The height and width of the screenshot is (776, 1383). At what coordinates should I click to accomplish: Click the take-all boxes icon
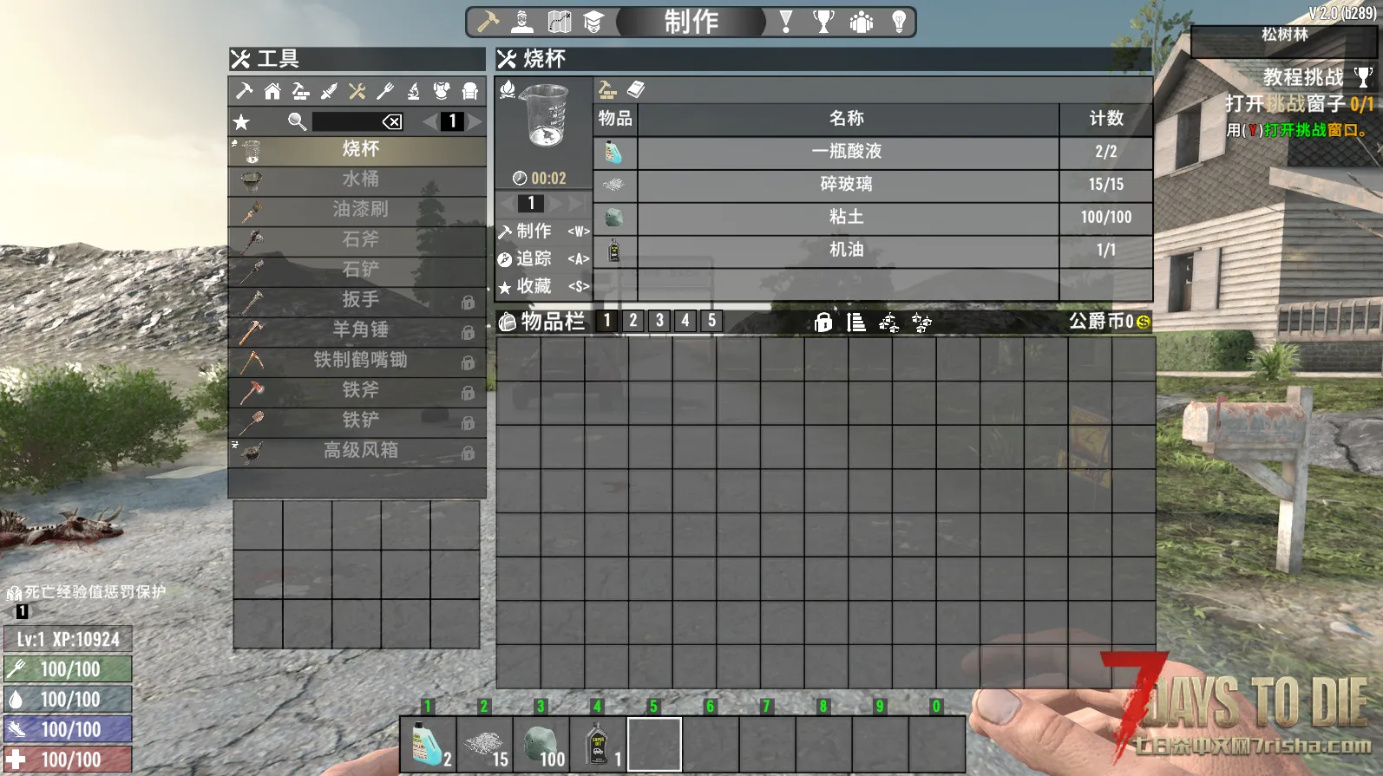coord(921,323)
